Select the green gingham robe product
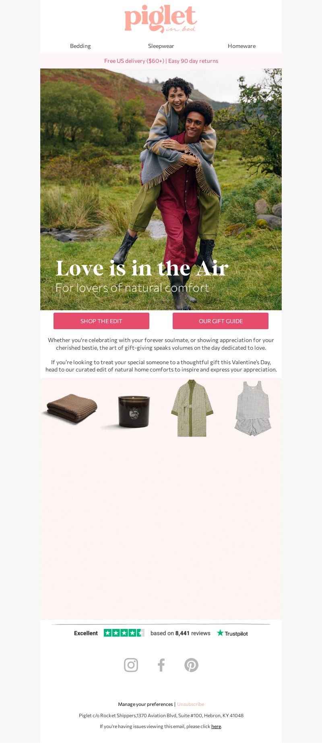Image resolution: width=322 pixels, height=743 pixels. (x=192, y=408)
